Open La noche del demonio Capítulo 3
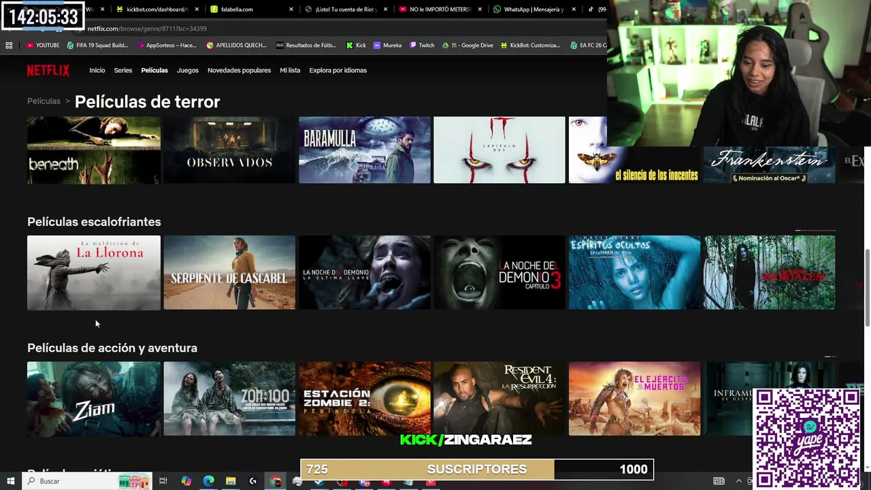Screen dimensions: 871x490 tap(499, 272)
